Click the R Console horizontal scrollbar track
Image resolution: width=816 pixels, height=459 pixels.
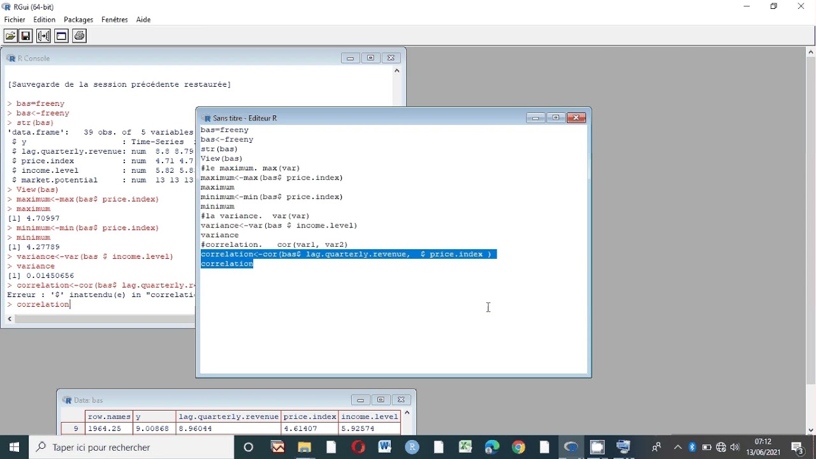tap(105, 319)
